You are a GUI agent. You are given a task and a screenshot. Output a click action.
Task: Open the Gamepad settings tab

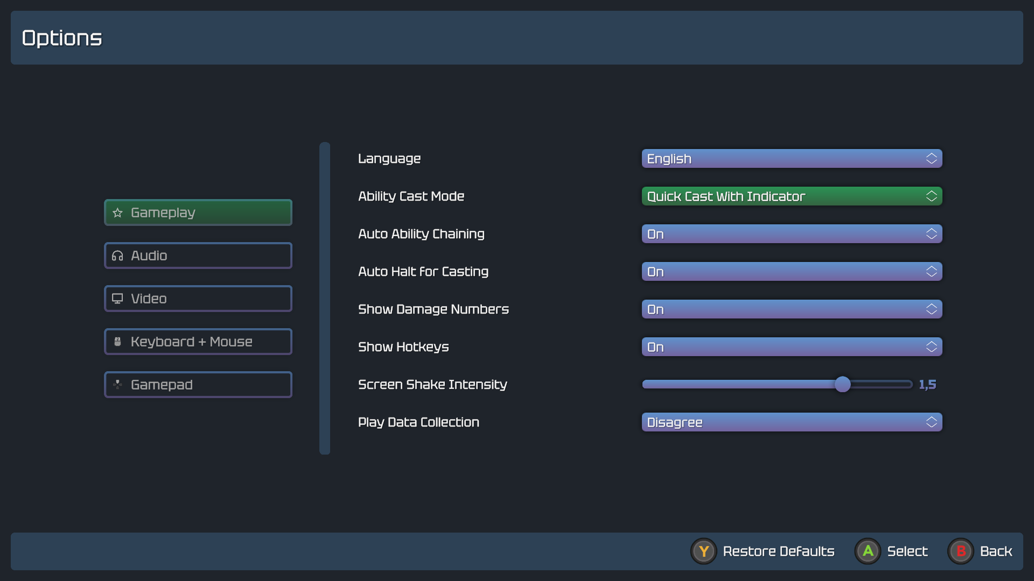click(198, 385)
